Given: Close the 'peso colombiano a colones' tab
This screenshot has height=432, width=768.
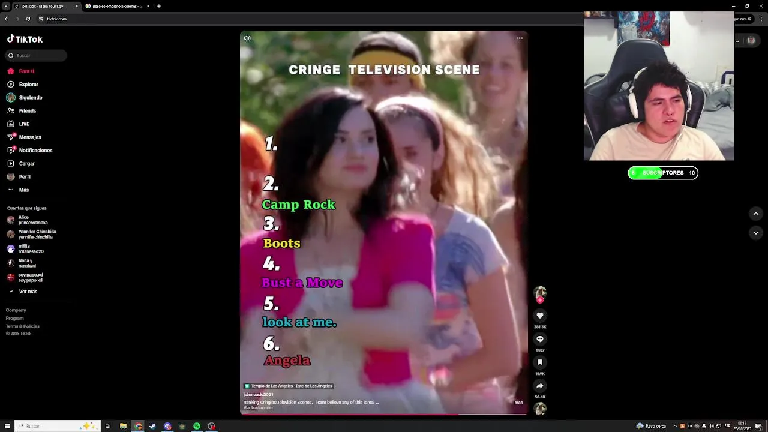Looking at the screenshot, I should click(148, 6).
